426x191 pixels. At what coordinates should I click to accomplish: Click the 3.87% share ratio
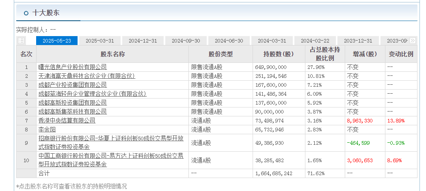coord(315,112)
